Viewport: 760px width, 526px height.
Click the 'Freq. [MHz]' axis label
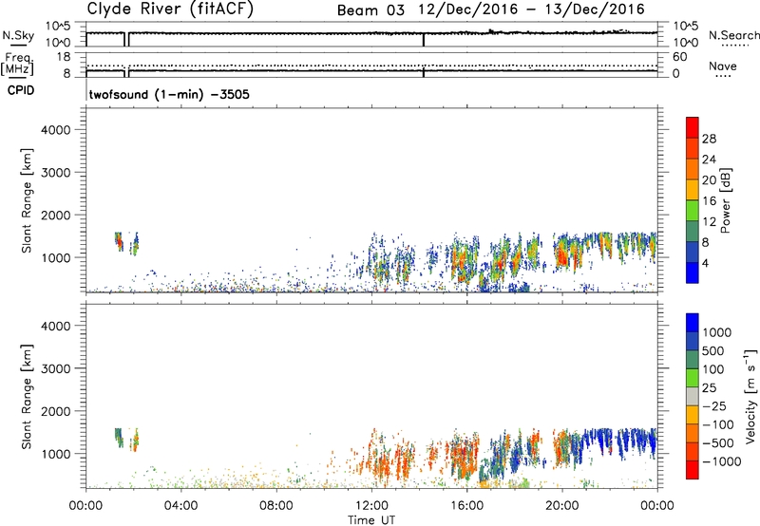pyautogui.click(x=17, y=64)
